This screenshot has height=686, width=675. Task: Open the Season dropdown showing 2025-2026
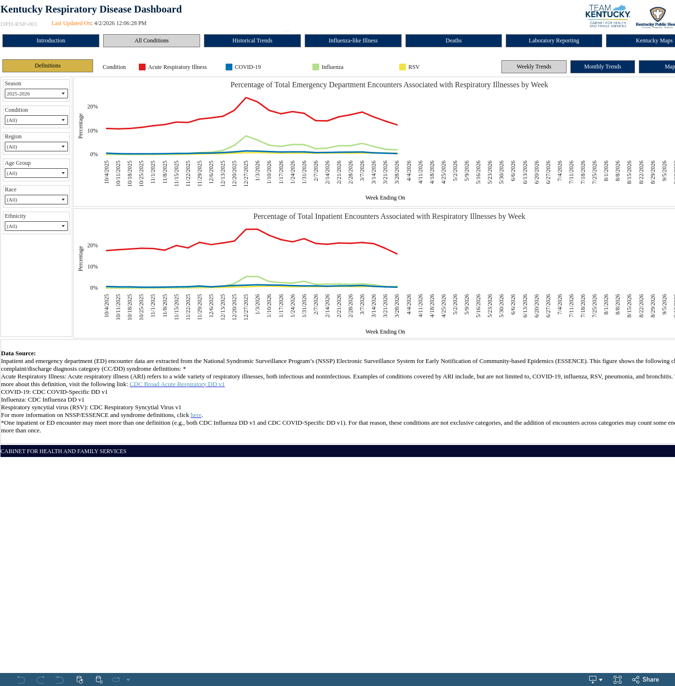click(36, 94)
